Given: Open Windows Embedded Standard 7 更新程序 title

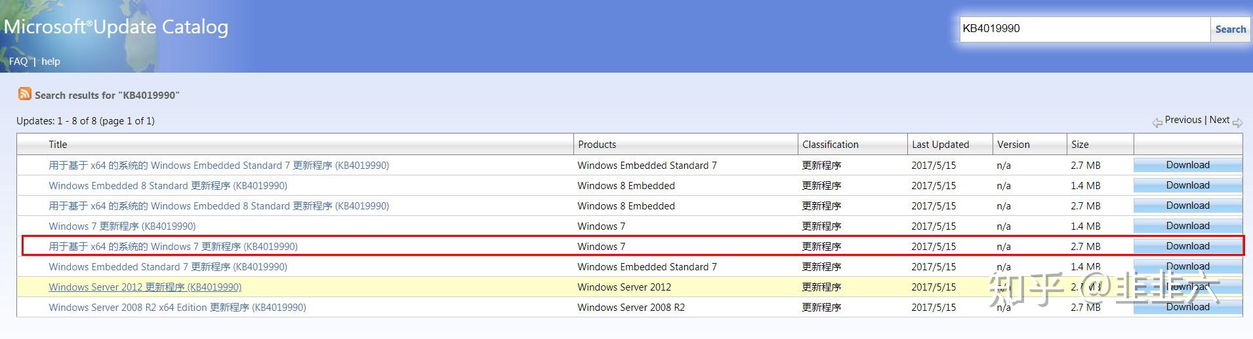Looking at the screenshot, I should (168, 267).
